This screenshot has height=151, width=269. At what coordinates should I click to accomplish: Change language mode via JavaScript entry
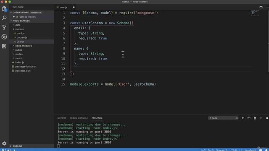(x=251, y=150)
